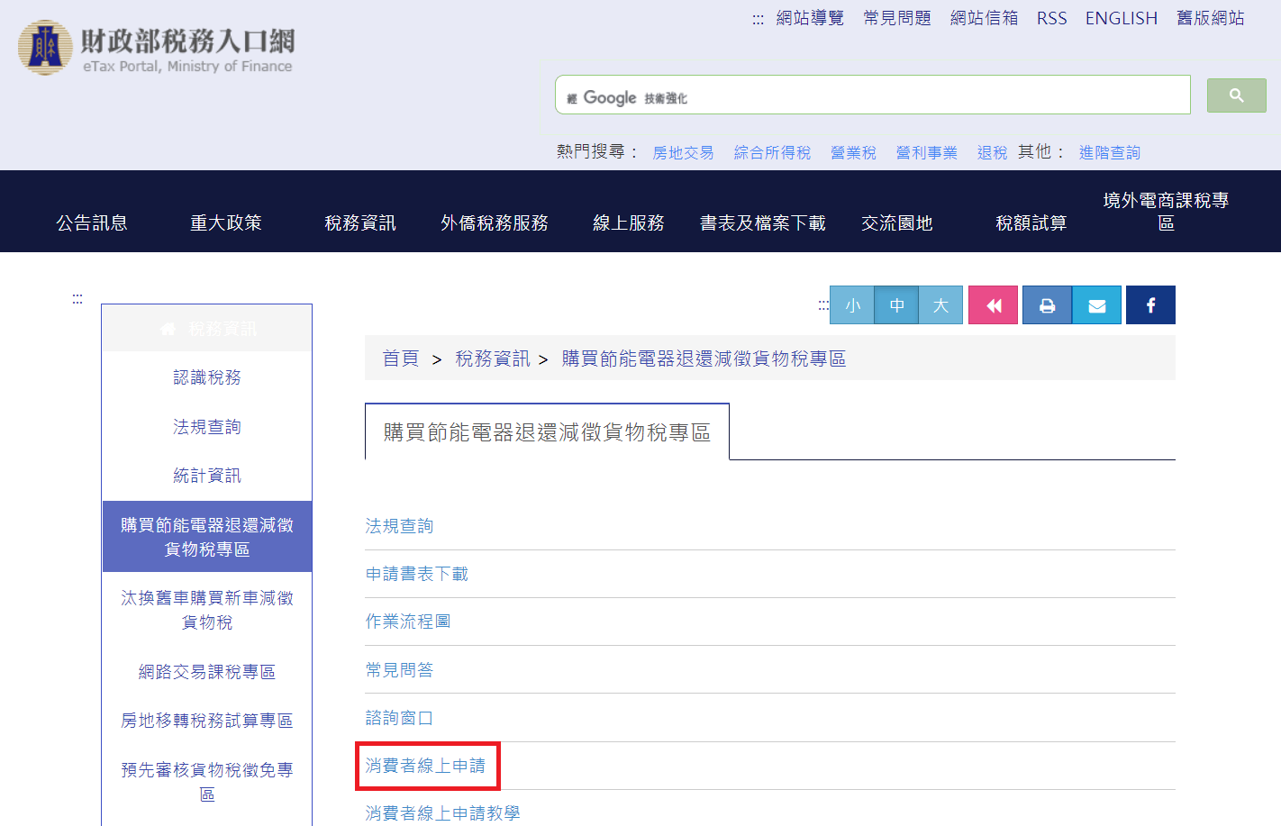Image resolution: width=1281 pixels, height=826 pixels.
Task: Open the 消費者線上申請 link
Action: coord(425,766)
